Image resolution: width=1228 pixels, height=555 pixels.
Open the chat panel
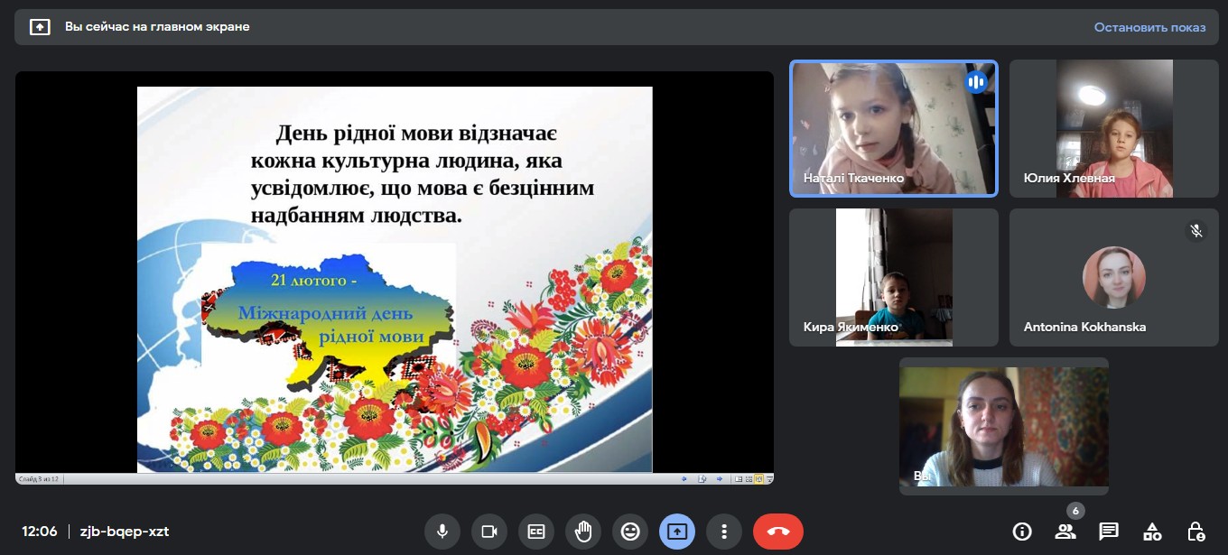[x=1109, y=532]
